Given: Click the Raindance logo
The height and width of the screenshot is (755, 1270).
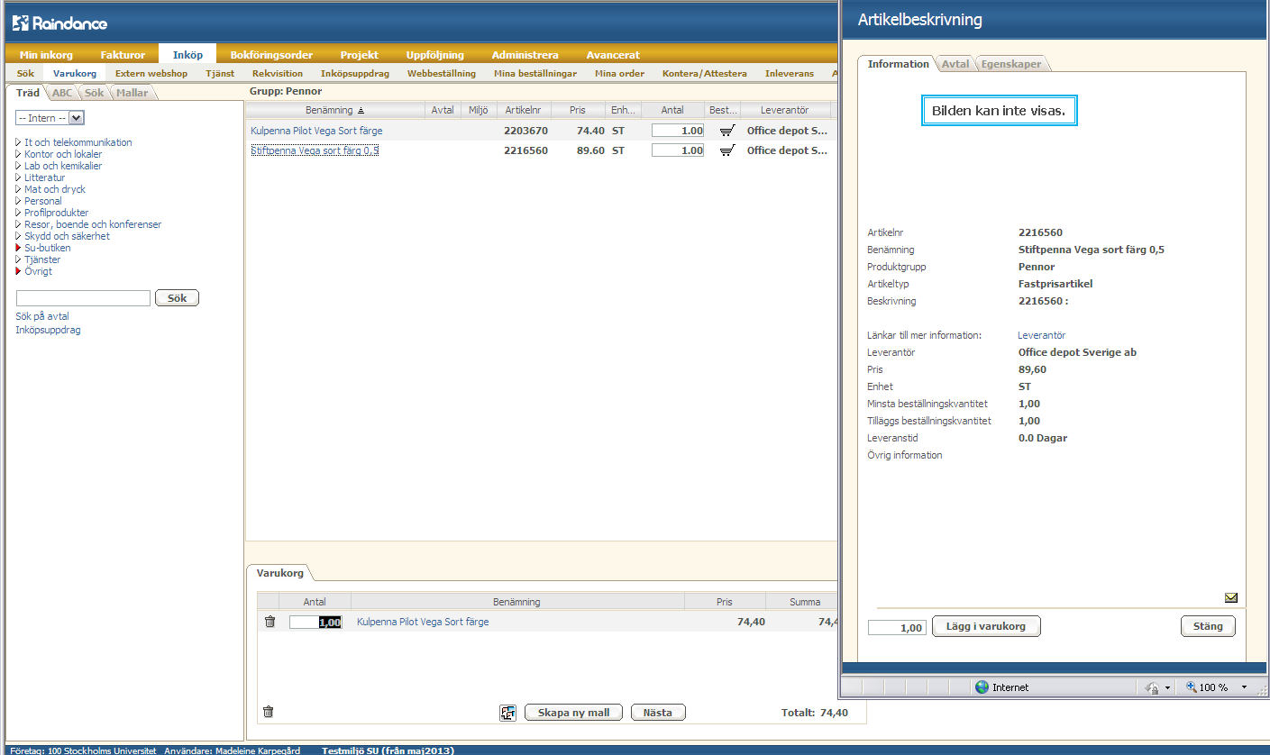Looking at the screenshot, I should point(59,23).
